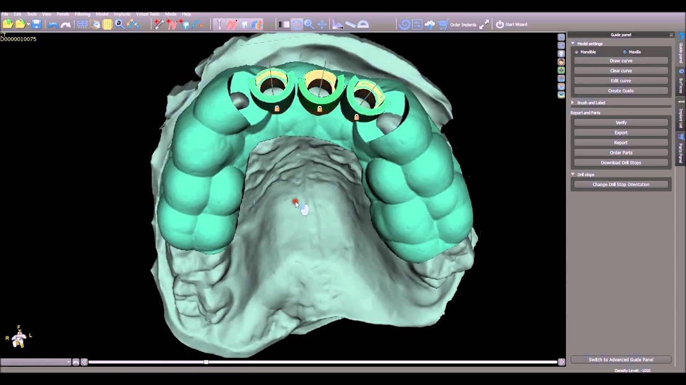Select the Maxilla radio button

click(625, 52)
